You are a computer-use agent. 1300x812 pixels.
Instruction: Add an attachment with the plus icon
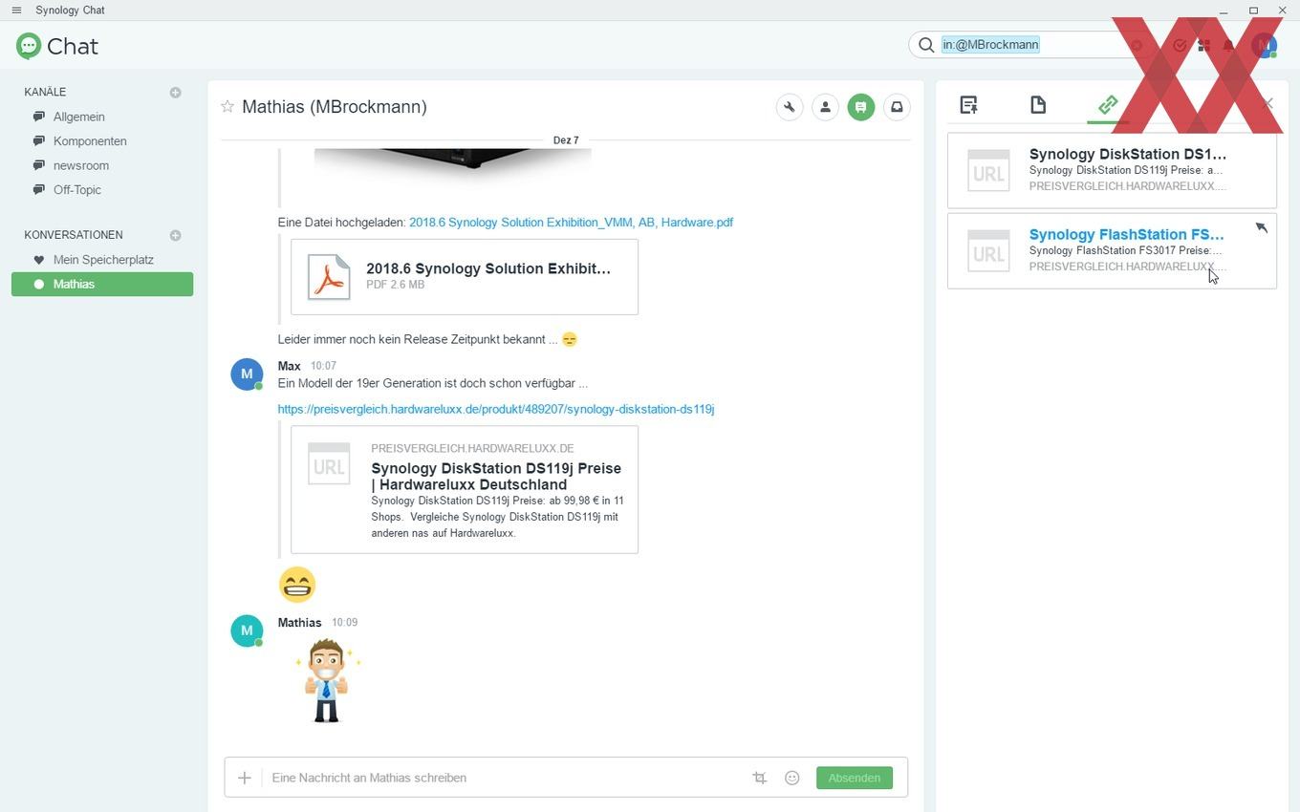[245, 778]
